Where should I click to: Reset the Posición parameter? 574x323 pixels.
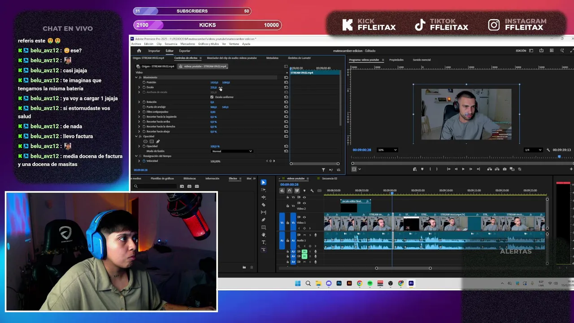point(286,83)
